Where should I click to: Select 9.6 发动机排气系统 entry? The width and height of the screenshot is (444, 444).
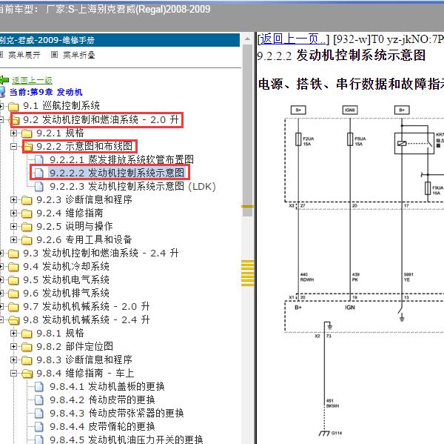(66, 293)
